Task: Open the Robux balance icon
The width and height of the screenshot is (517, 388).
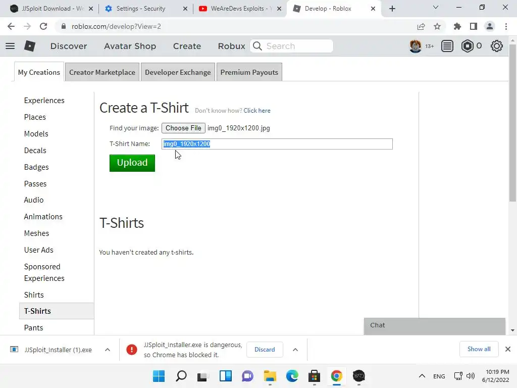Action: click(467, 46)
